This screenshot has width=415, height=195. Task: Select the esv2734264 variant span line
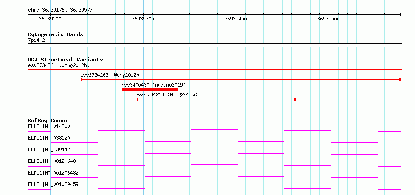click(x=216, y=99)
